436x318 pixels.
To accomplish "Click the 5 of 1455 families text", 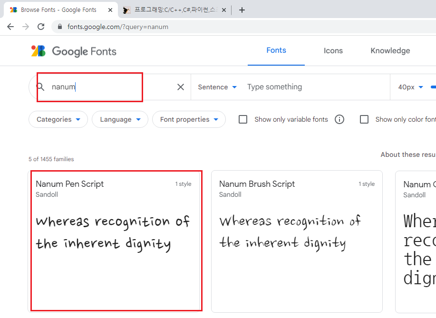I will point(51,159).
